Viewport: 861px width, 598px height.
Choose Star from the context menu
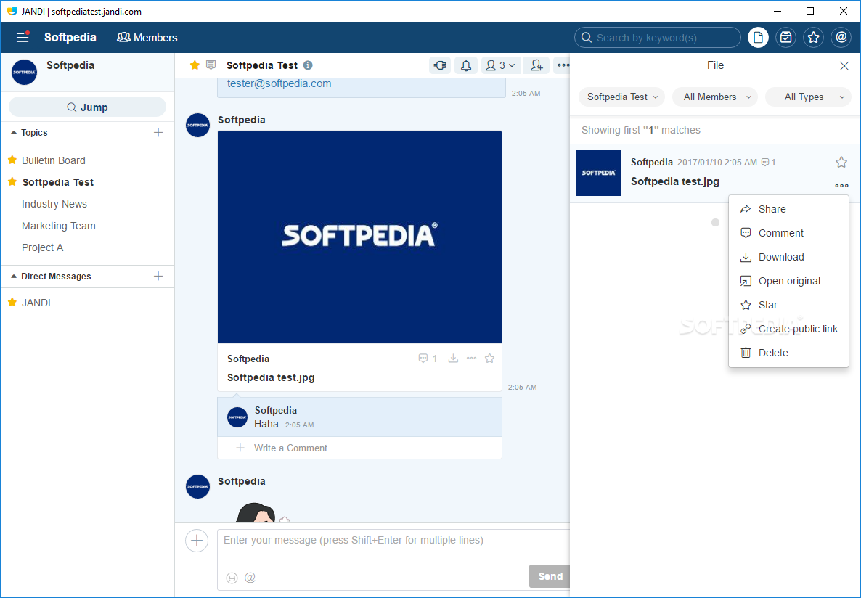(x=788, y=305)
